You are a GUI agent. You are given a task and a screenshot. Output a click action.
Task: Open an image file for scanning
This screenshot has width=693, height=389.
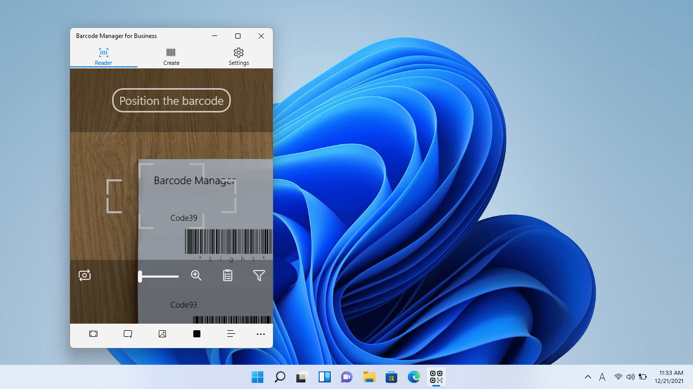point(162,334)
